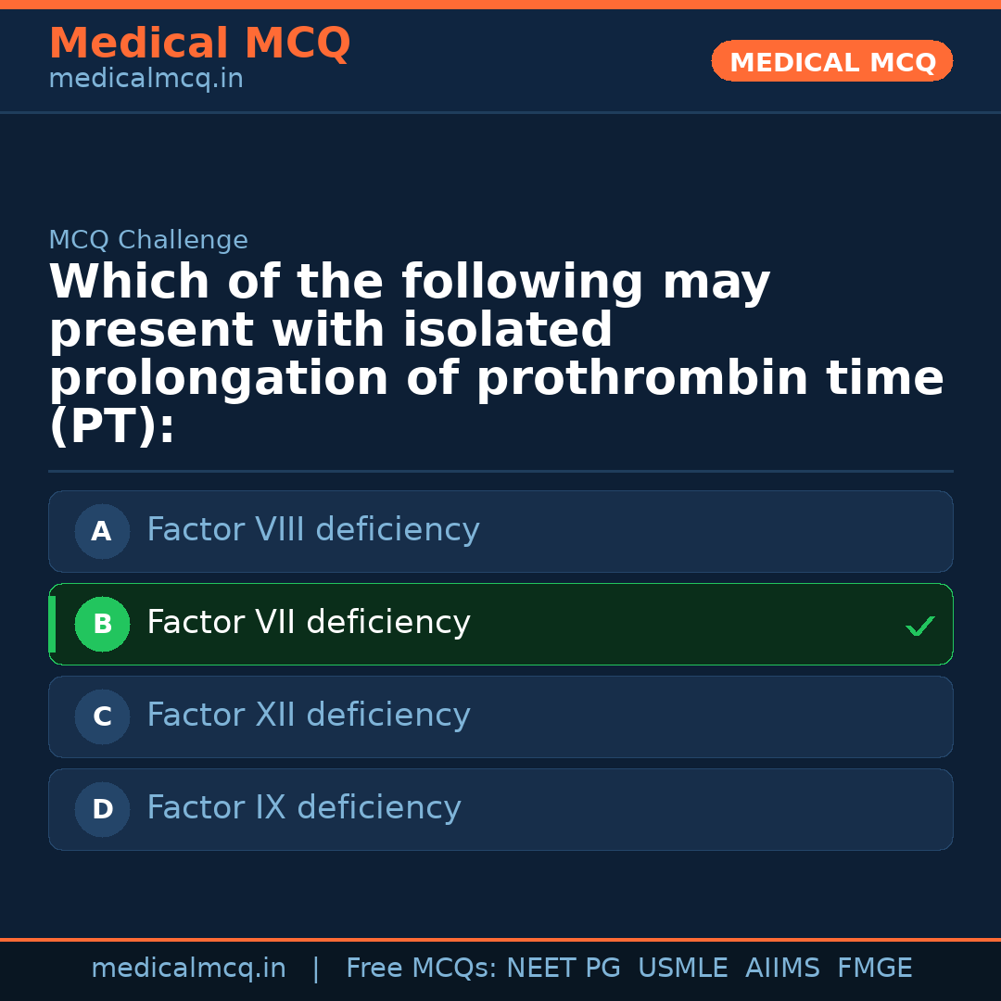The width and height of the screenshot is (1001, 1001).
Task: Open medicalmcq.in link in the footer
Action: pyautogui.click(x=188, y=969)
